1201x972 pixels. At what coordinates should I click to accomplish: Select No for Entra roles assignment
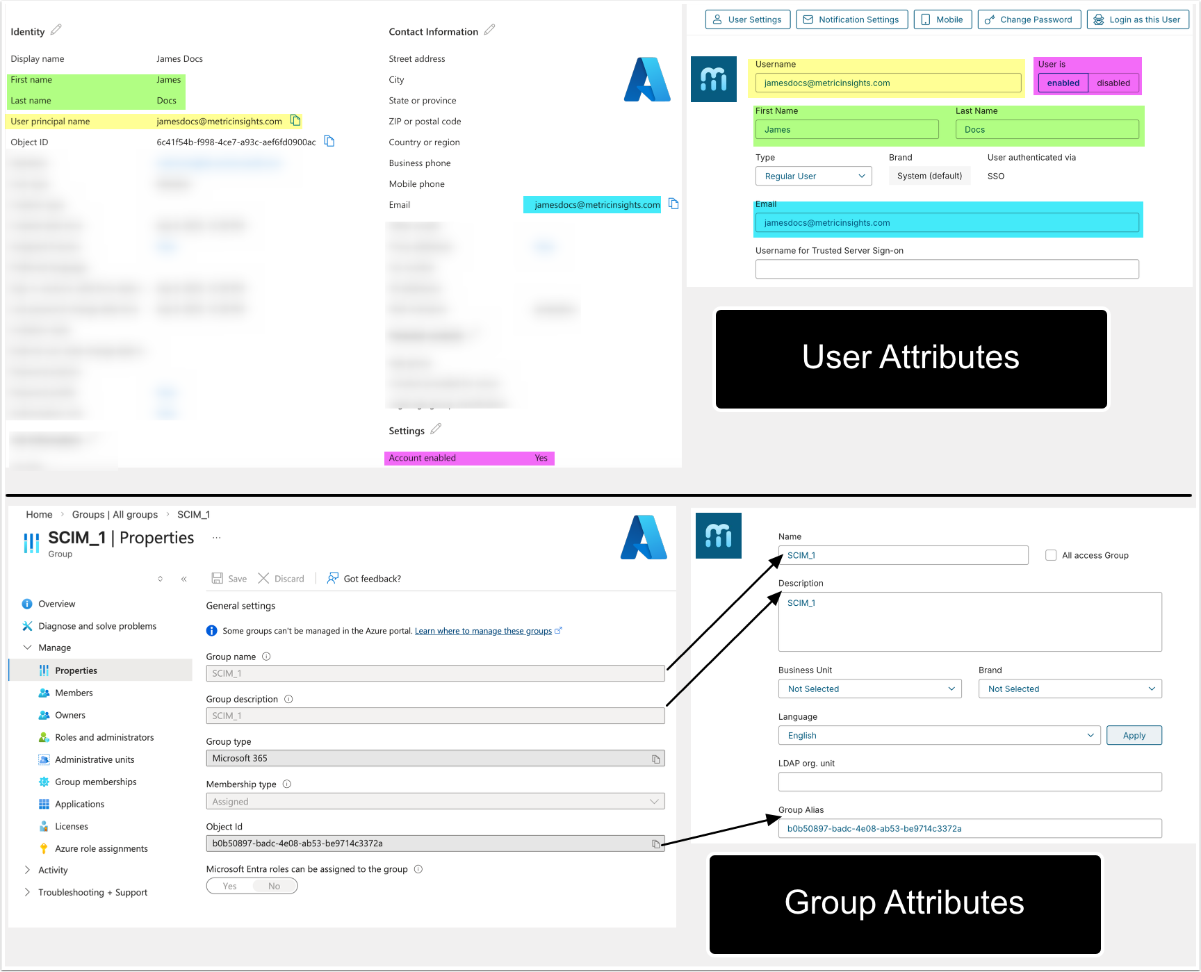pyautogui.click(x=275, y=886)
